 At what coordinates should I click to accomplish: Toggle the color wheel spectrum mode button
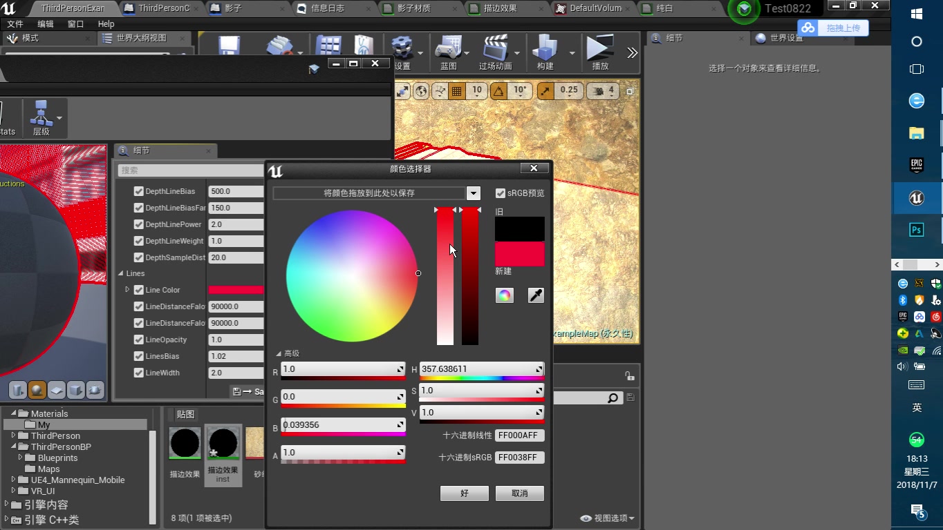pyautogui.click(x=505, y=295)
